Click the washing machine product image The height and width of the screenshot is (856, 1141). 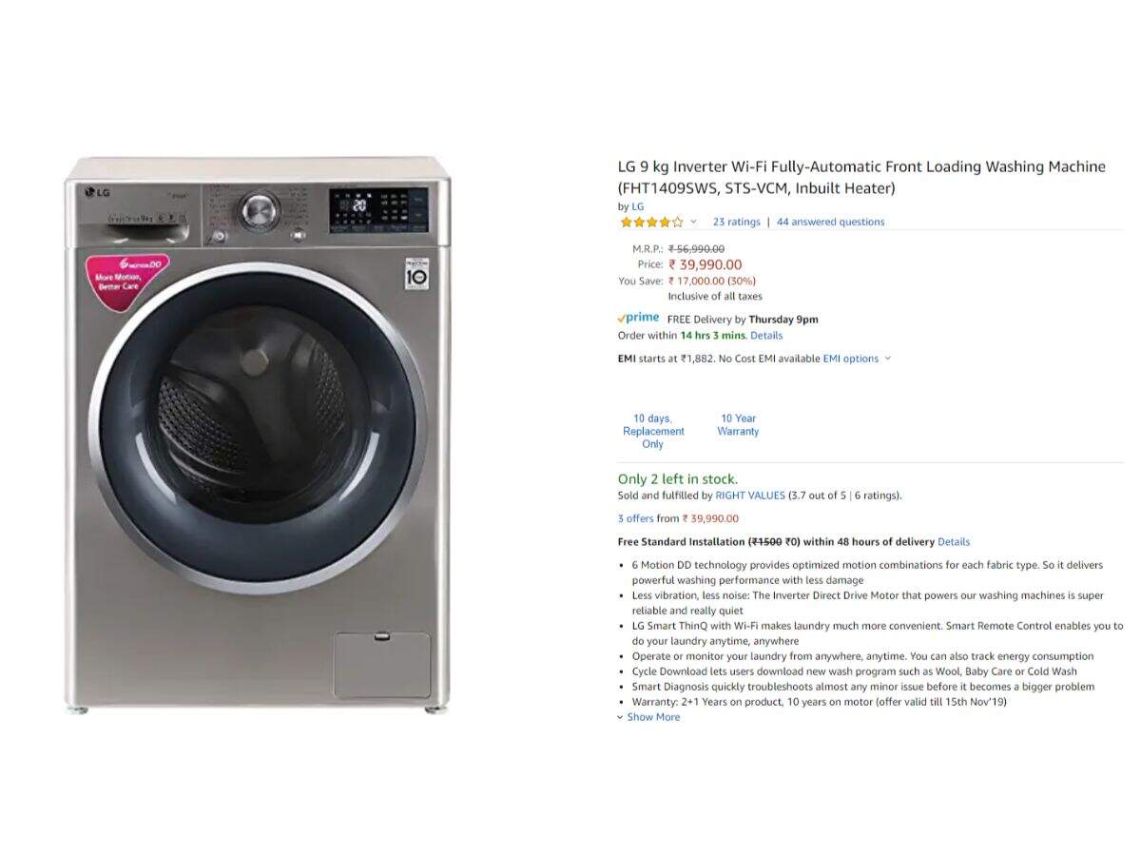click(x=258, y=435)
